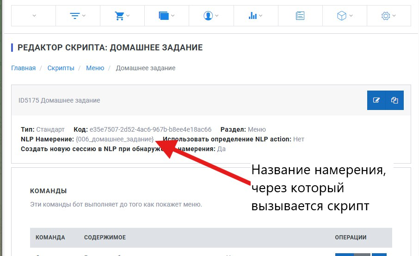Click the blue windows stack icon
The image size is (419, 256).
[x=164, y=16]
